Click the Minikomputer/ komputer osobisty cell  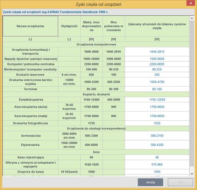(x=30, y=69)
